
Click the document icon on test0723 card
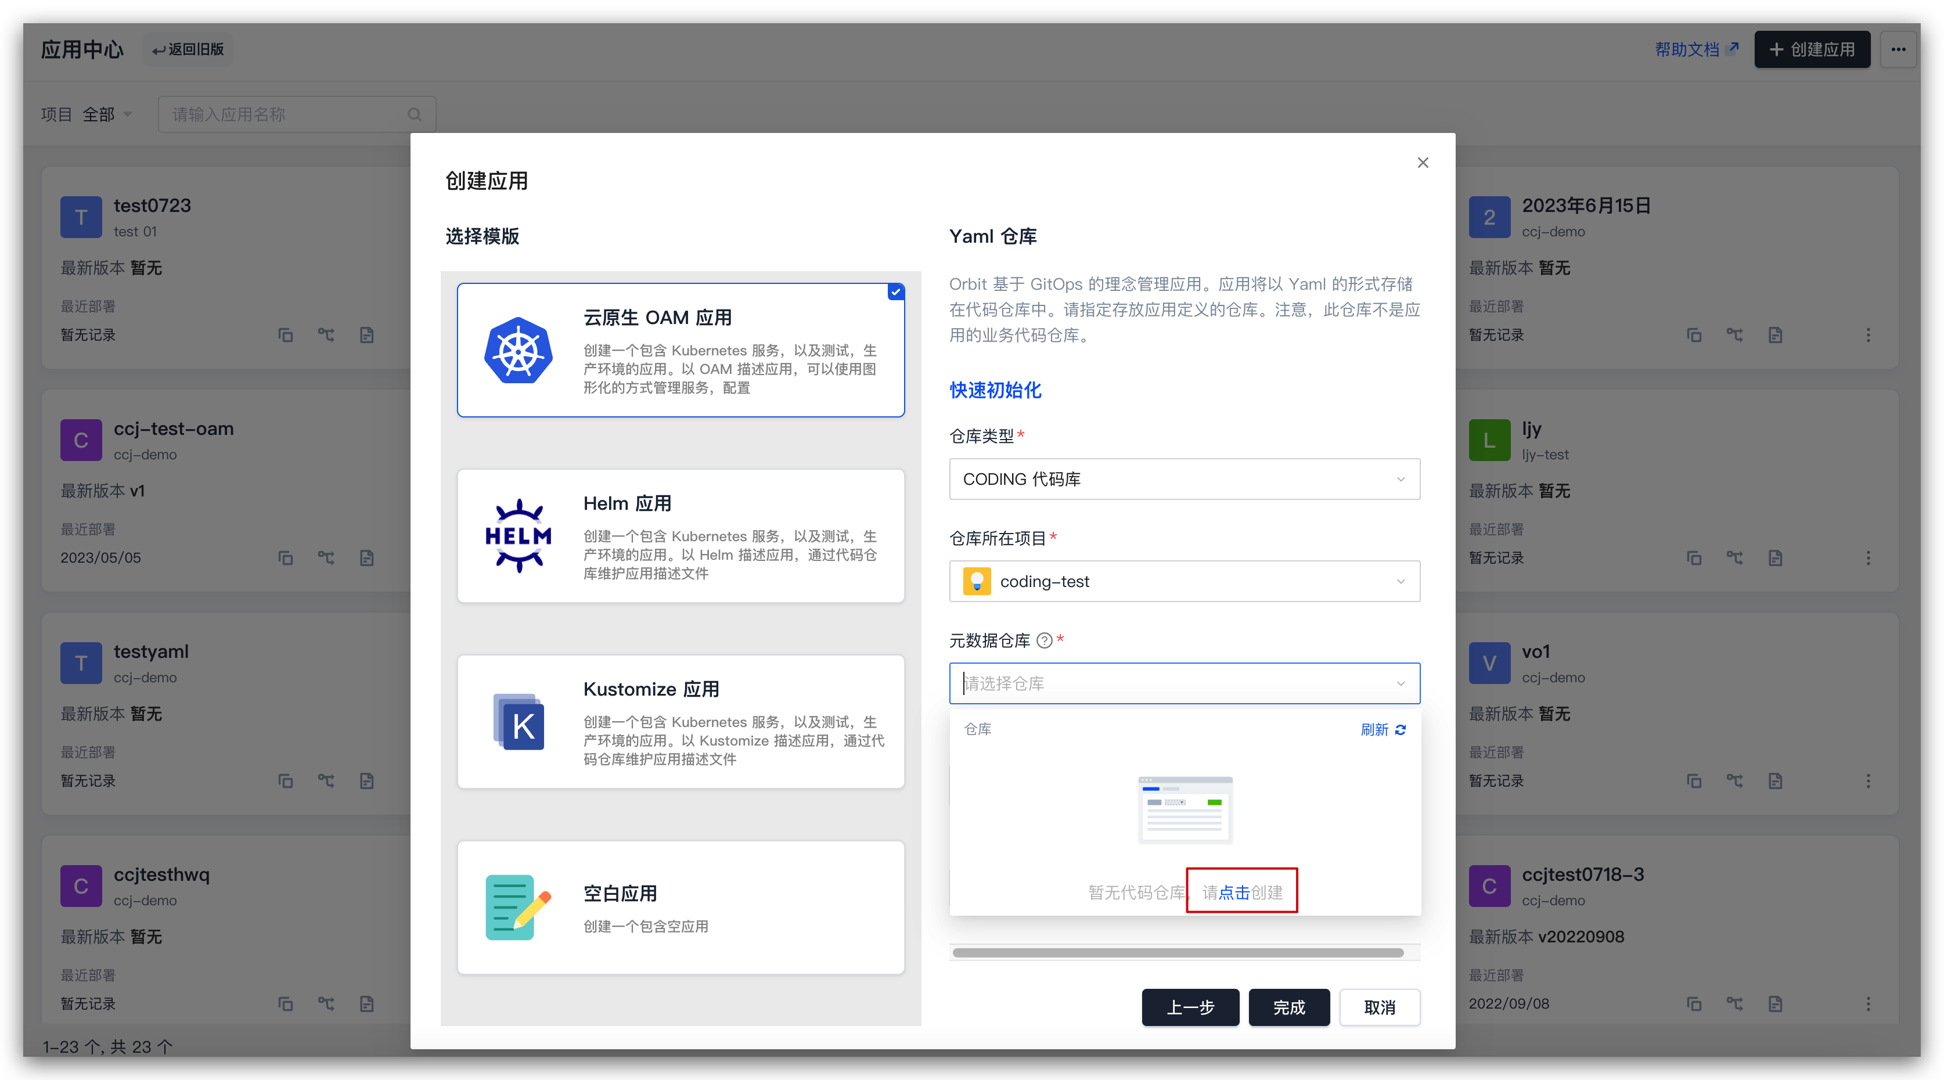pyautogui.click(x=367, y=335)
